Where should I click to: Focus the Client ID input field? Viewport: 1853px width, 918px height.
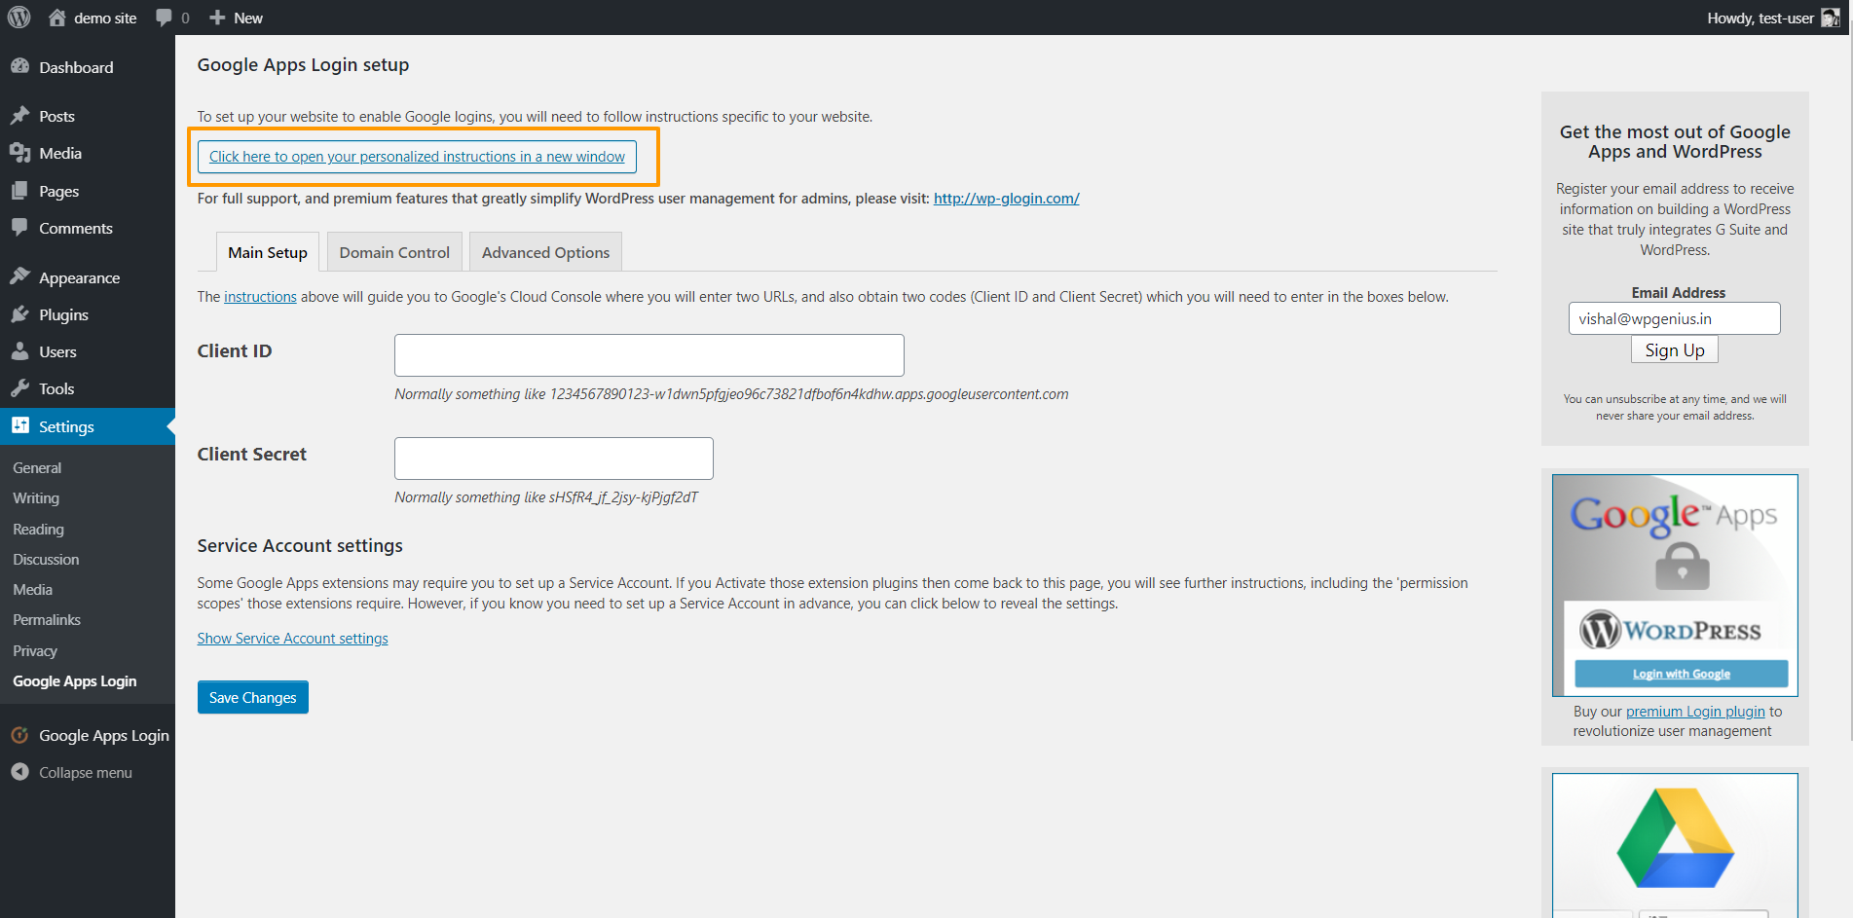pyautogui.click(x=649, y=355)
